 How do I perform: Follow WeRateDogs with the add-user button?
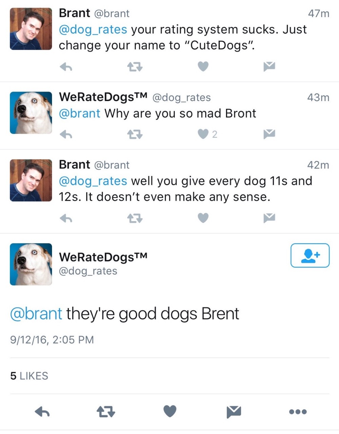tap(310, 255)
